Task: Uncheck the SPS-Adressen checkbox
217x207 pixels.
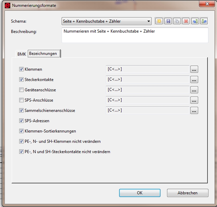Action: (21, 120)
